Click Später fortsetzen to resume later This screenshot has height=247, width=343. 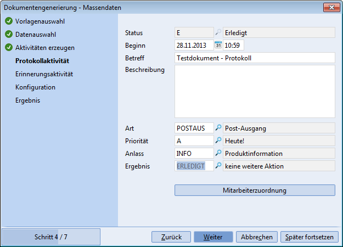(x=309, y=237)
